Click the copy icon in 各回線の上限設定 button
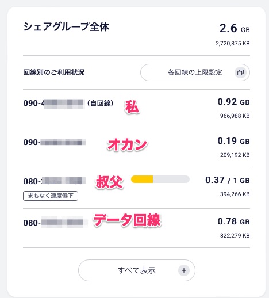Image resolution: width=269 pixels, height=298 pixels. (x=240, y=72)
